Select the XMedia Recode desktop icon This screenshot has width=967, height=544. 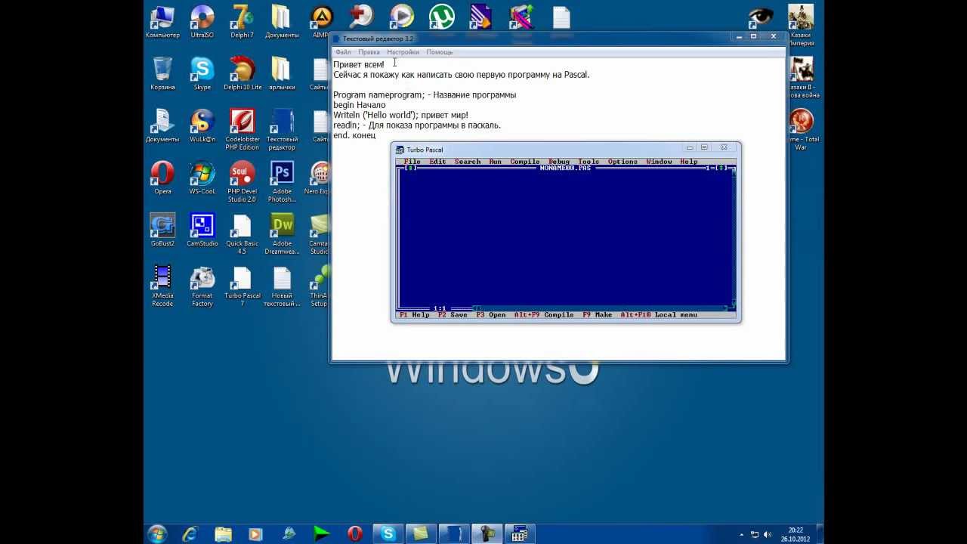click(x=162, y=286)
